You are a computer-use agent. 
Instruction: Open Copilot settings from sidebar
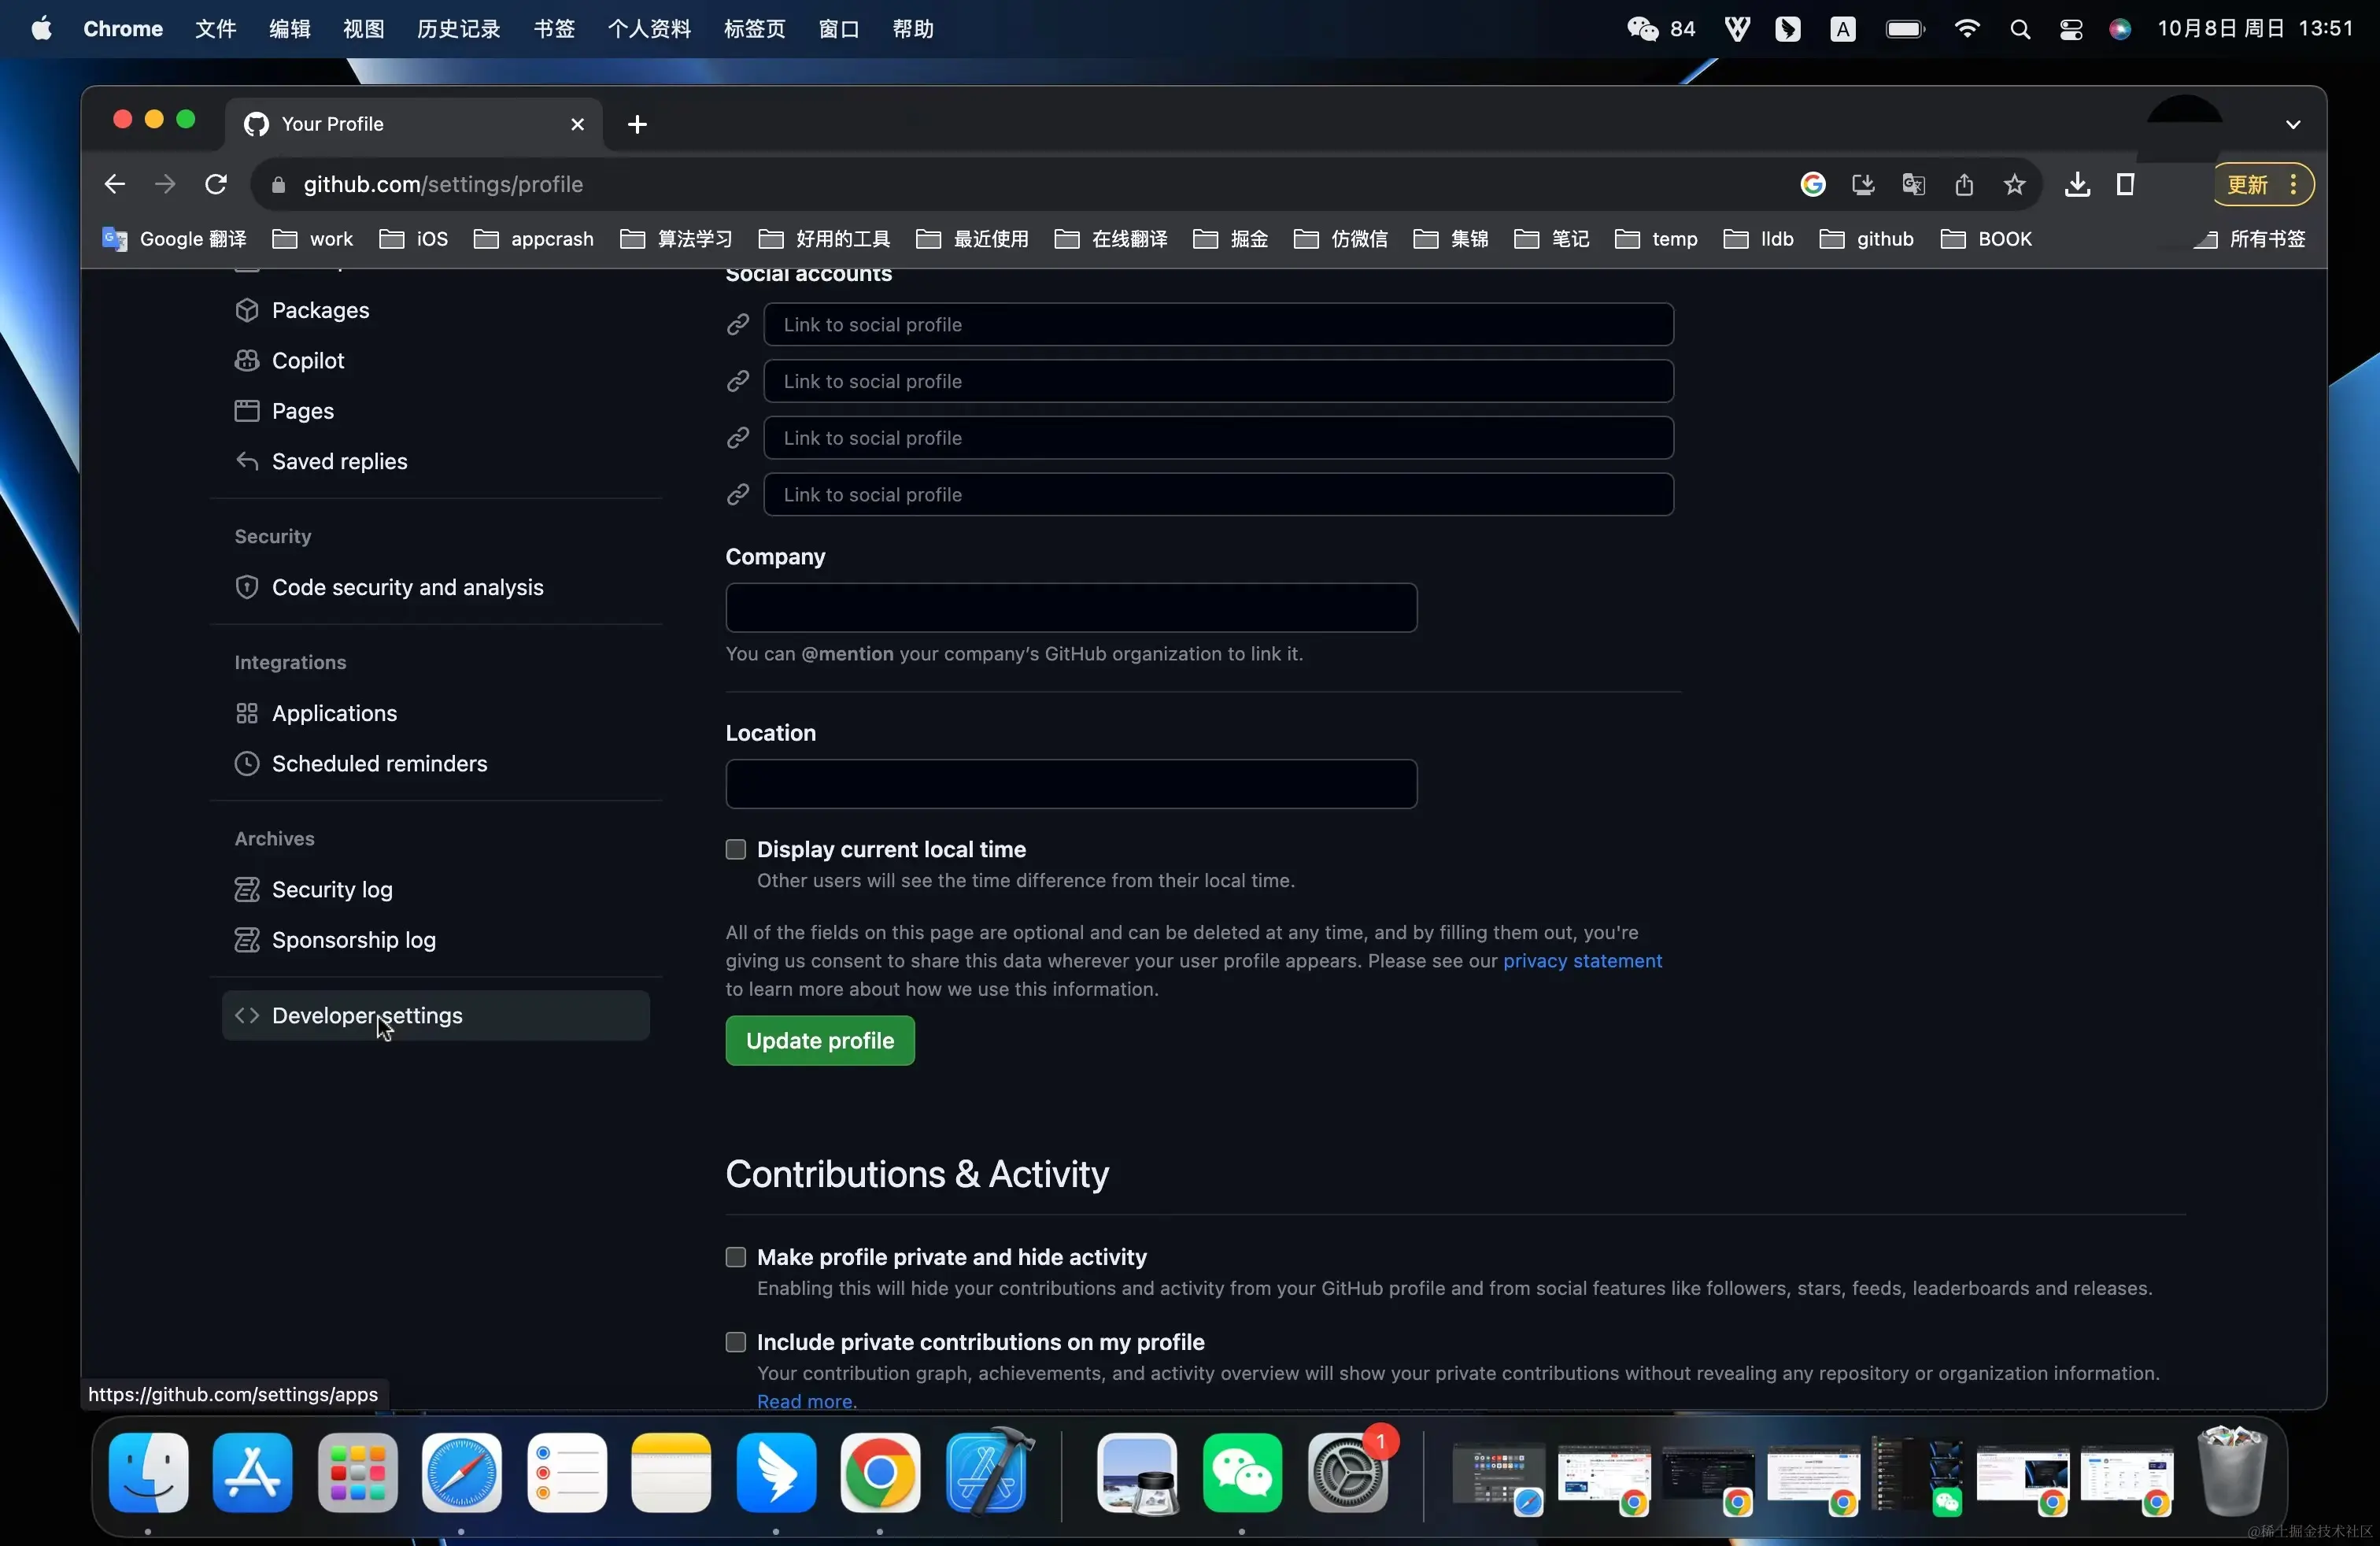tap(307, 360)
